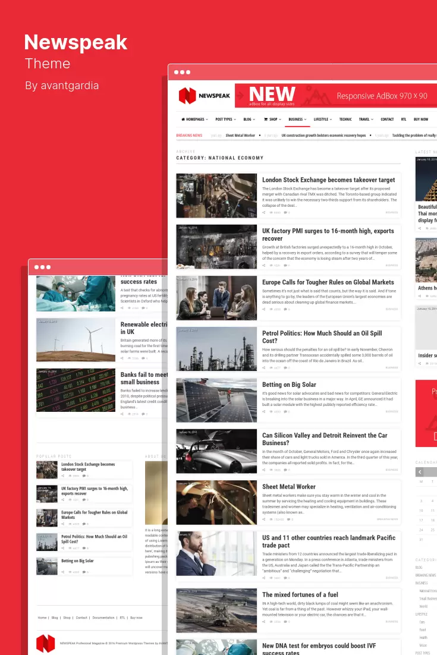Open headline Can Silicon Valley and Detroit Reinvent
Viewport: 437px width, 655px height.
(325, 439)
